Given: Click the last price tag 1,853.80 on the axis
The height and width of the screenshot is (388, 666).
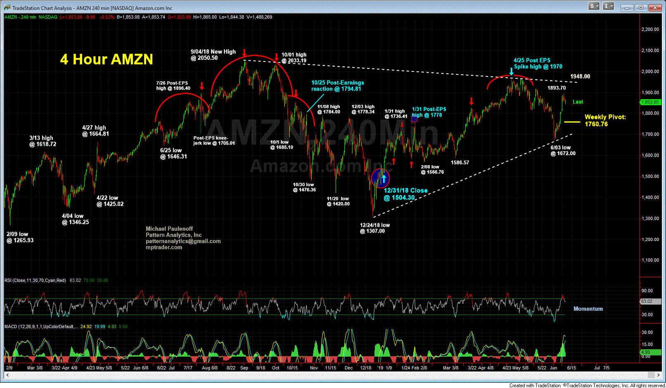Looking at the screenshot, I should point(651,102).
